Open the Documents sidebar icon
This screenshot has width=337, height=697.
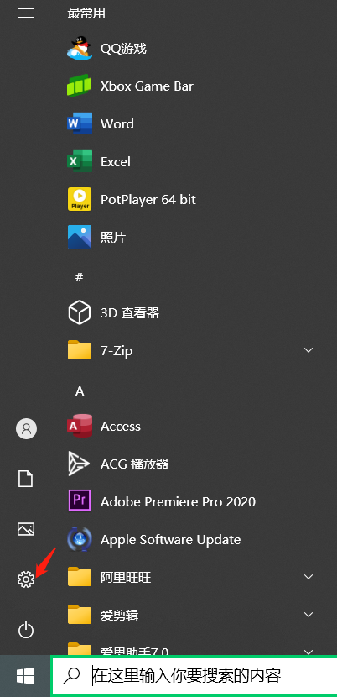(26, 479)
